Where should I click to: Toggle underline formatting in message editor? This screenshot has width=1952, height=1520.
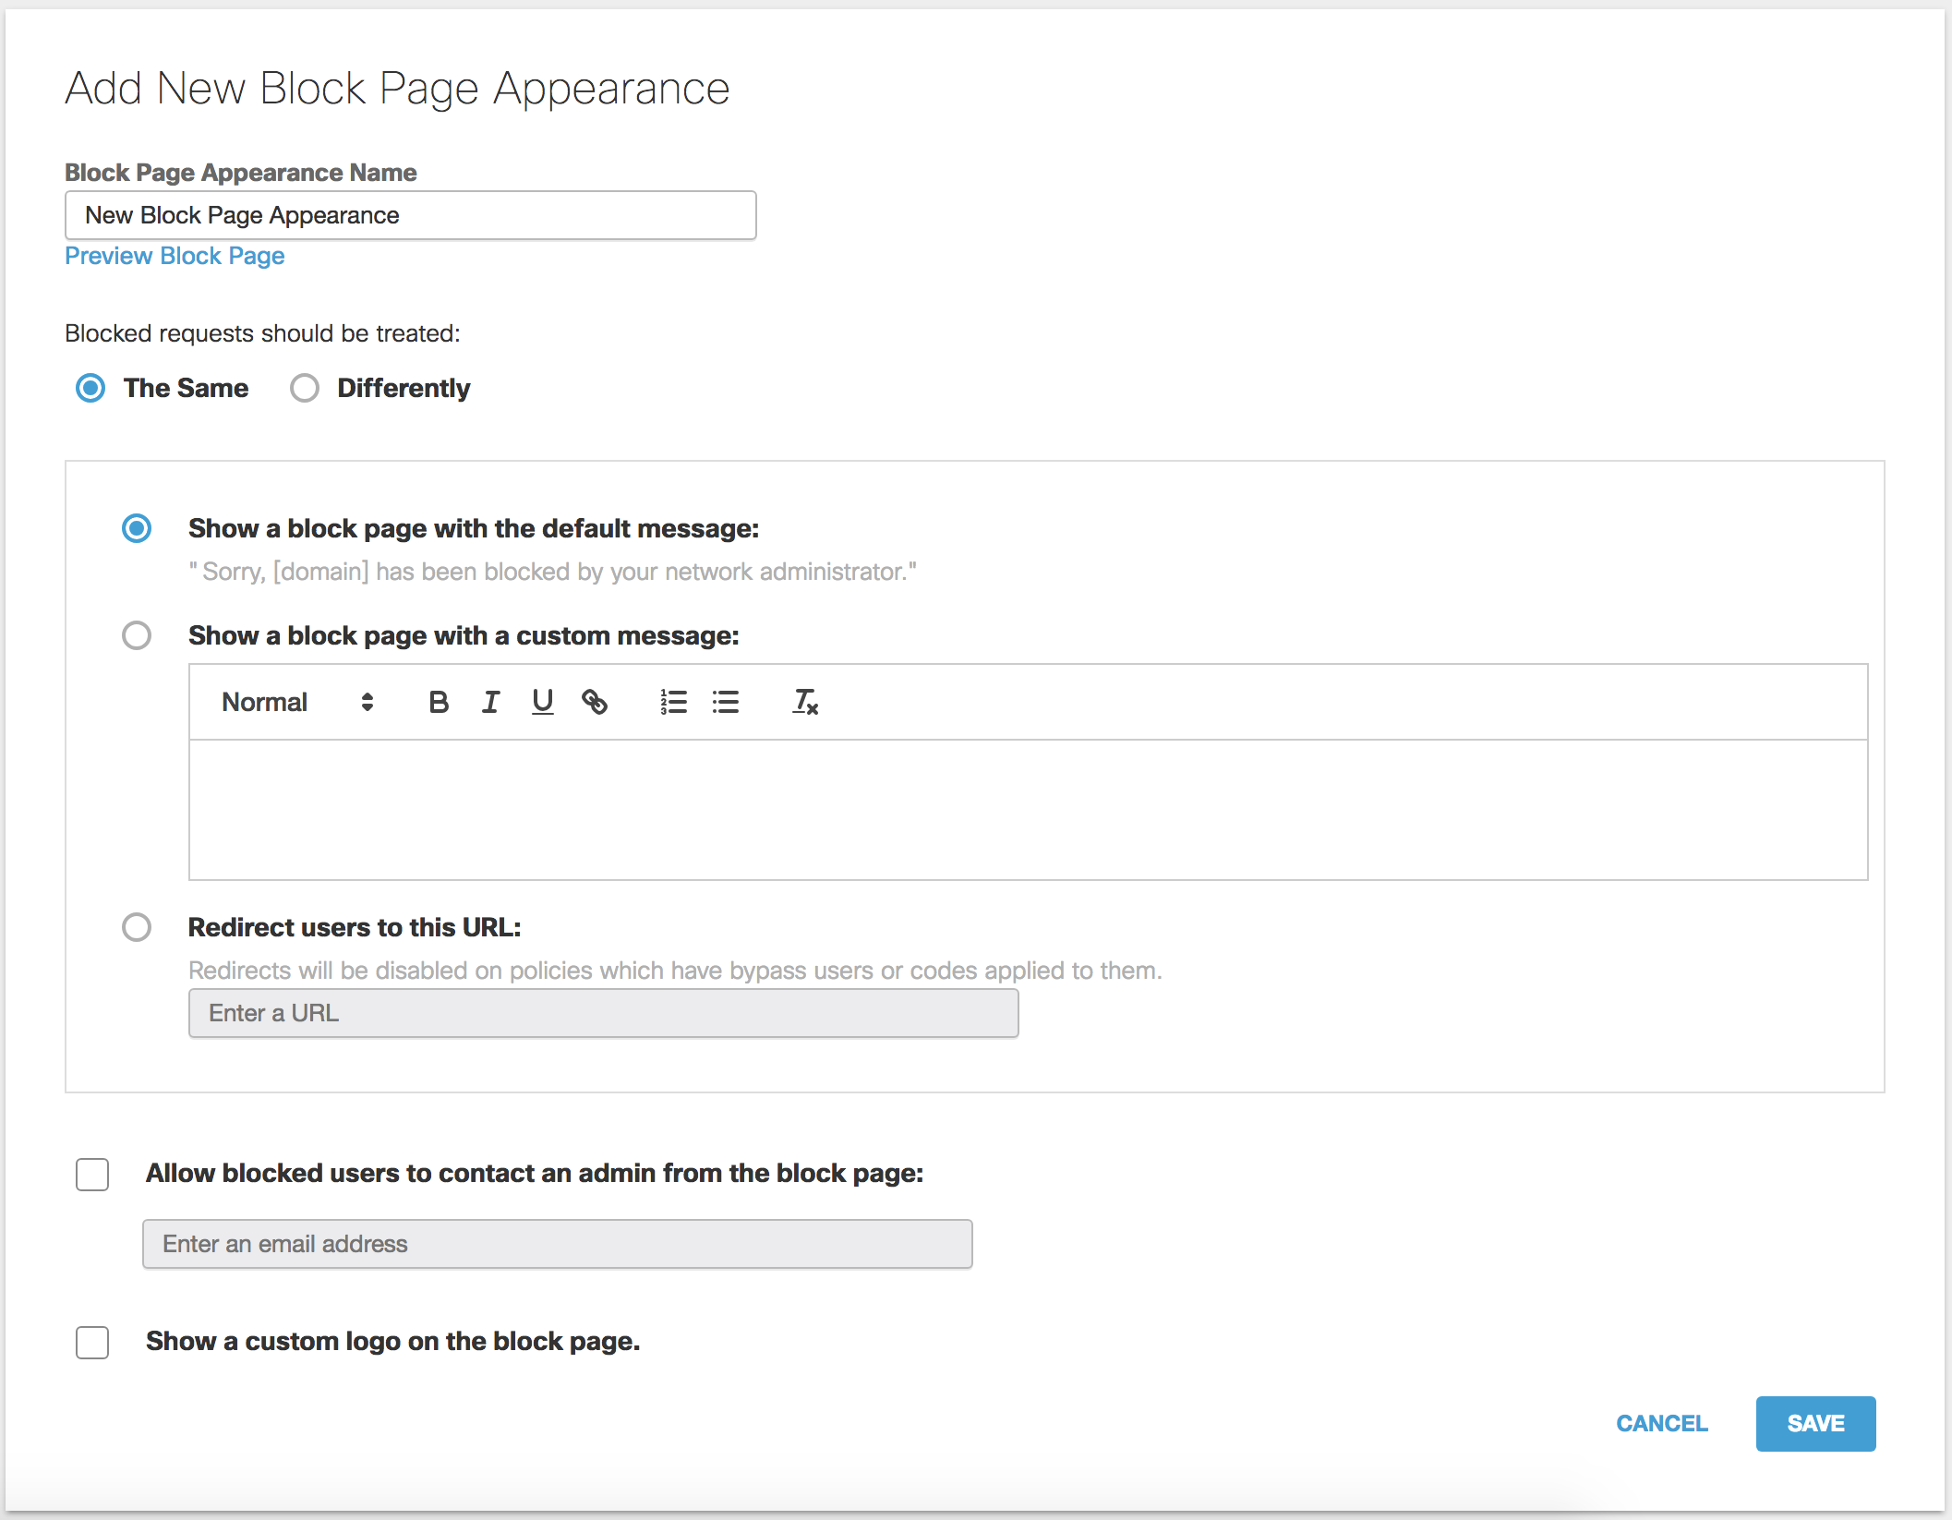(543, 703)
